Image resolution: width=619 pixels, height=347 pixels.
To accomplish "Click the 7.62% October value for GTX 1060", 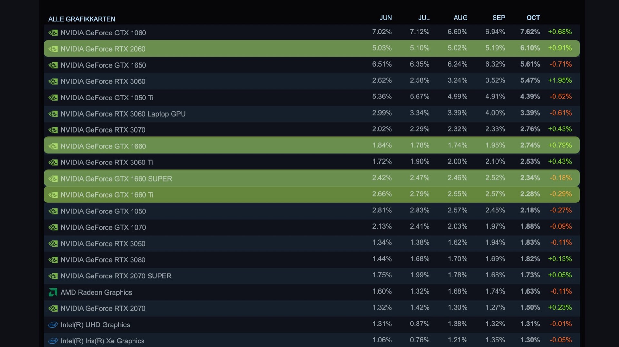I will [530, 32].
